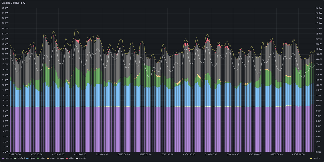The width and height of the screenshot is (324, 162).
Task: Click the hydro legend color marker
Action: [27, 158]
